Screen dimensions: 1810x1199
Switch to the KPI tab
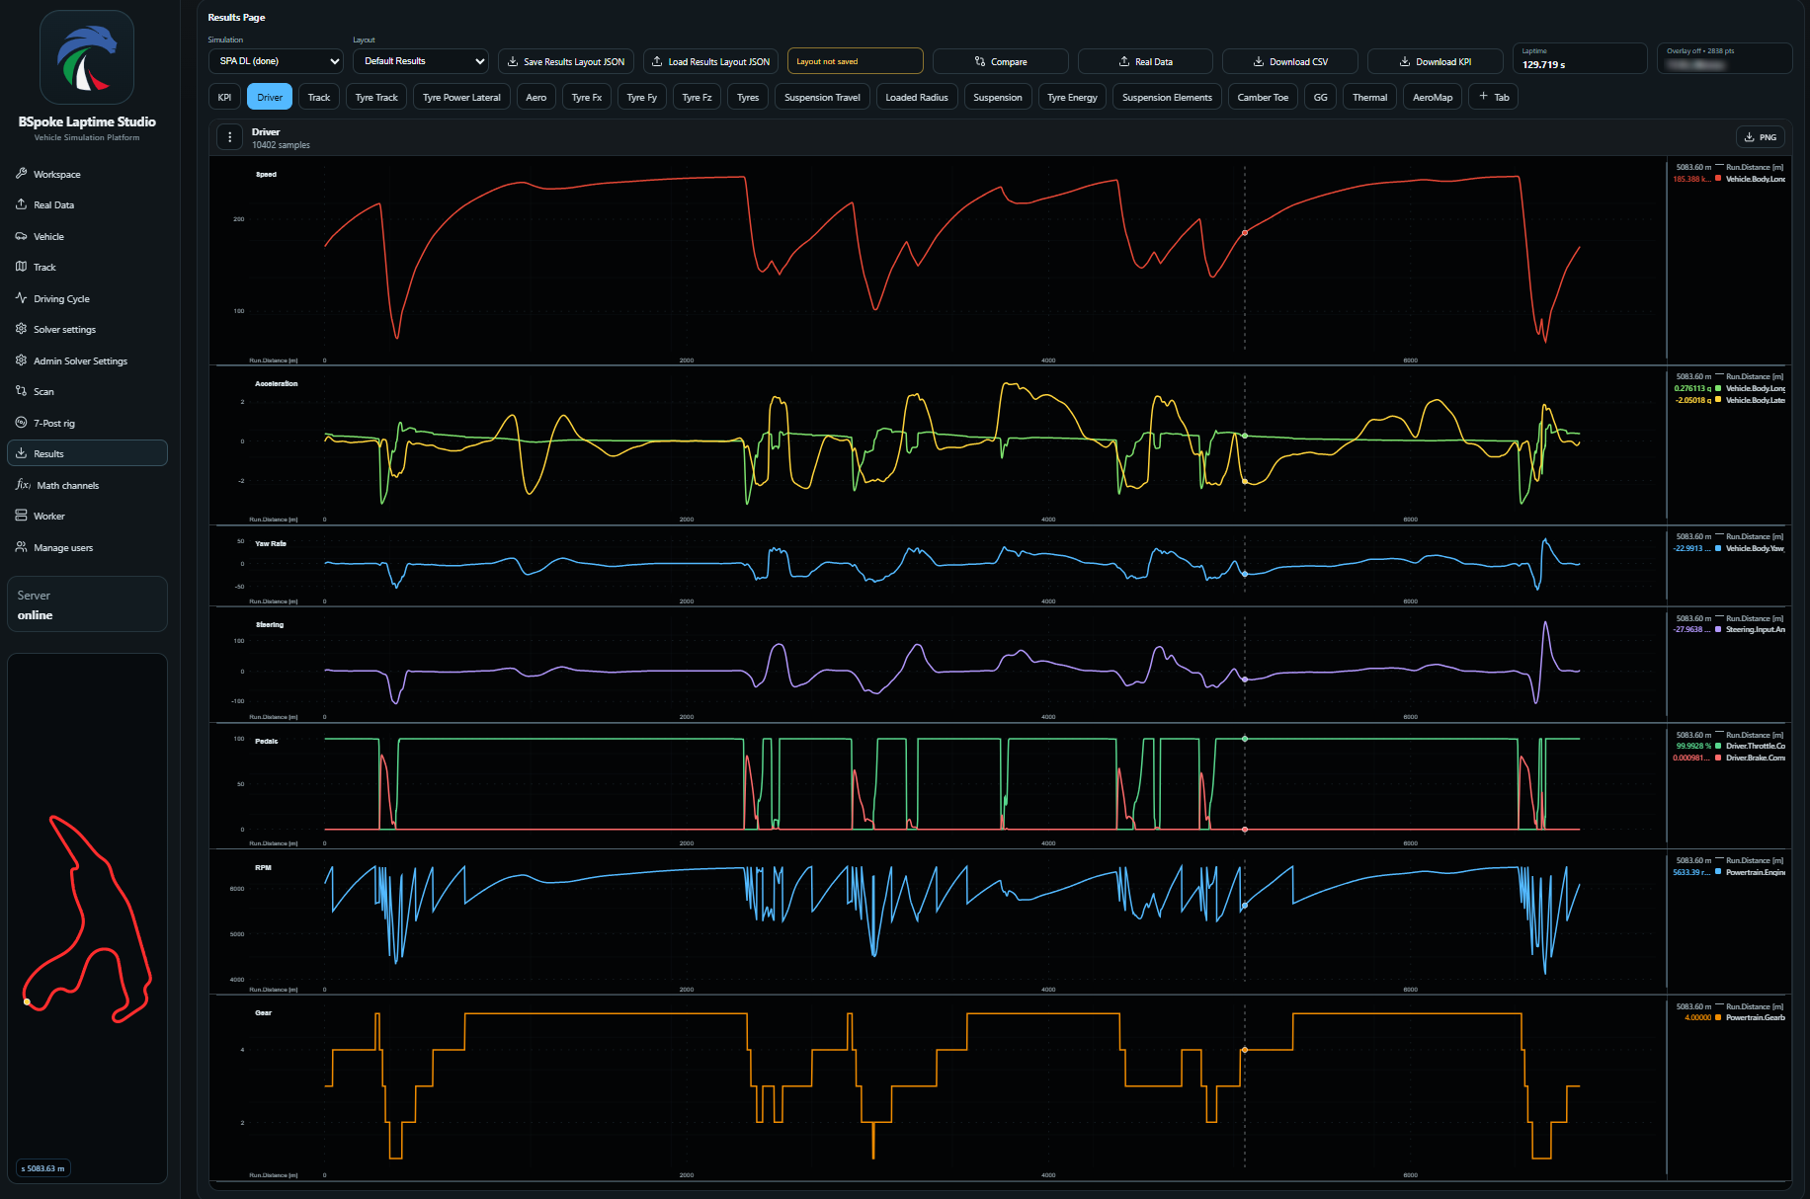224,97
